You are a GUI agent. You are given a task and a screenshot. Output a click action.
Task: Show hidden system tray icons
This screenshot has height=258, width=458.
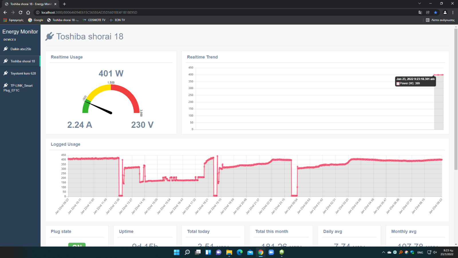[x=384, y=252]
